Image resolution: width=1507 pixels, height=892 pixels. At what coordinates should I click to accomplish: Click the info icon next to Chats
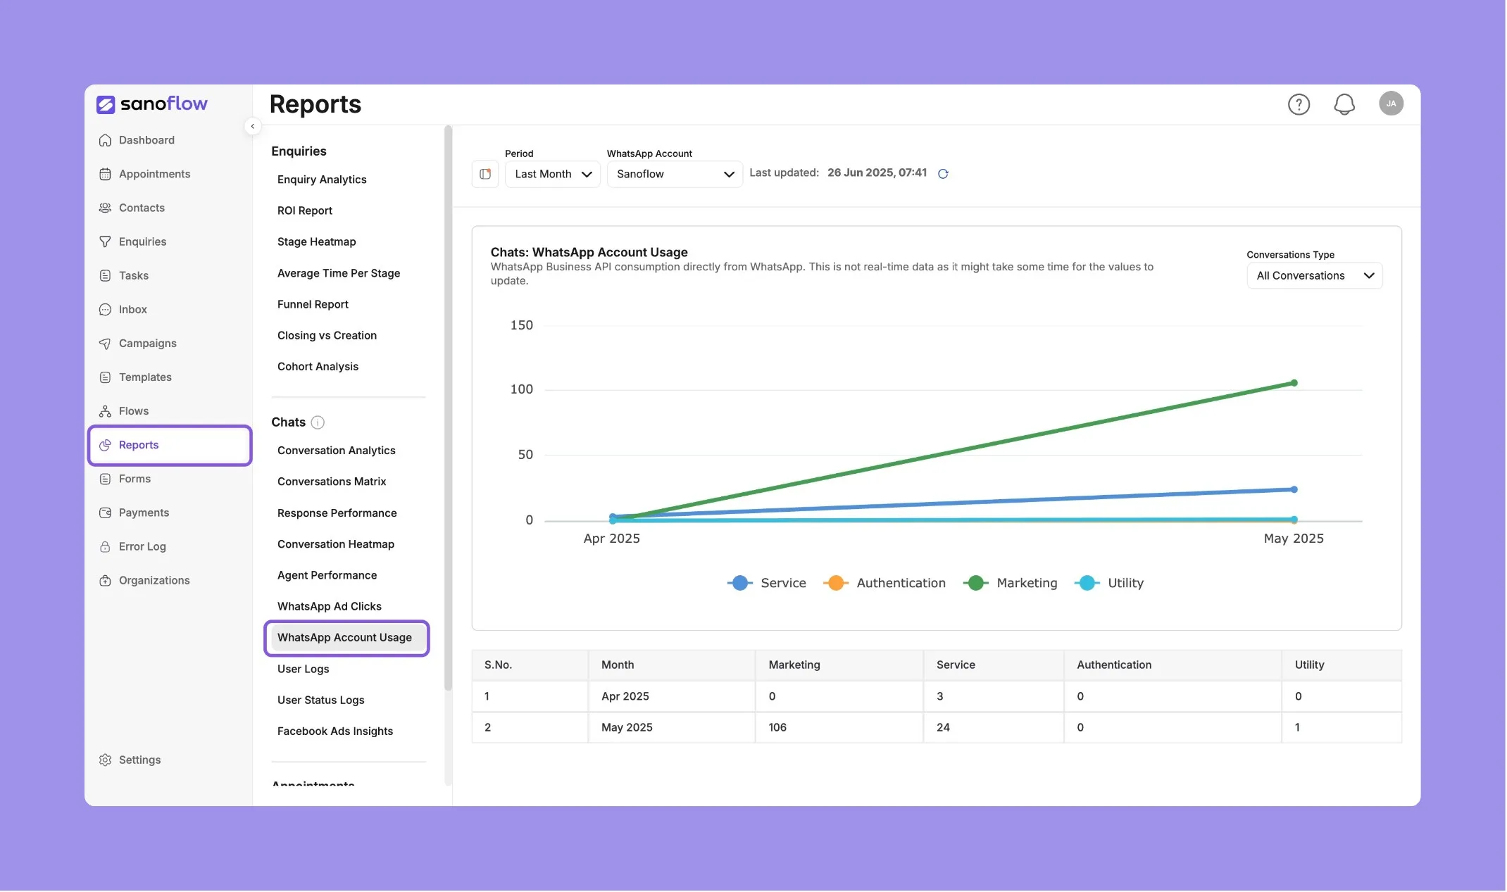(318, 422)
